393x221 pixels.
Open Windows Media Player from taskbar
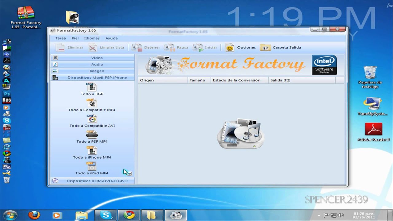pos(57,215)
